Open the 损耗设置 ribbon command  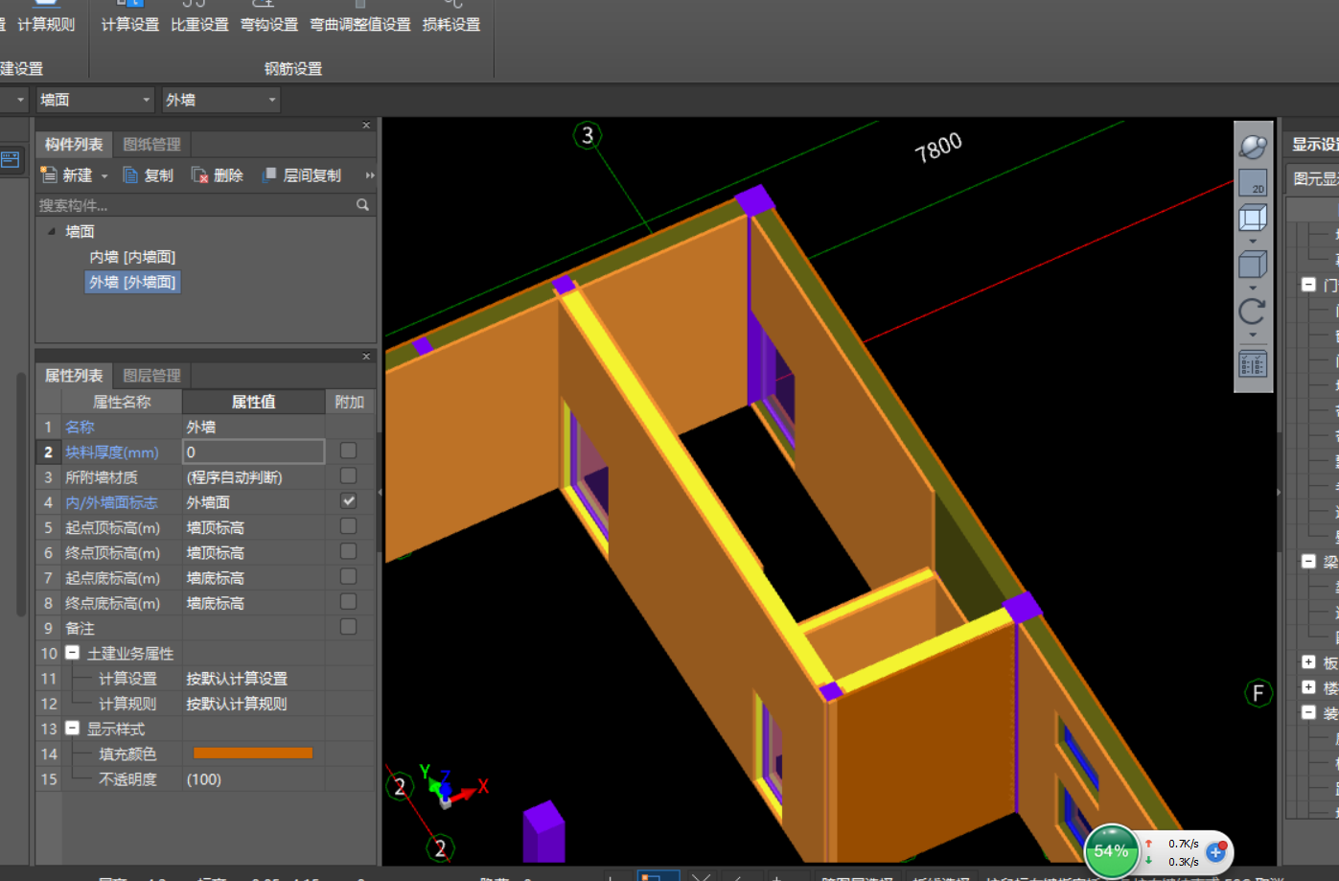[x=451, y=16]
